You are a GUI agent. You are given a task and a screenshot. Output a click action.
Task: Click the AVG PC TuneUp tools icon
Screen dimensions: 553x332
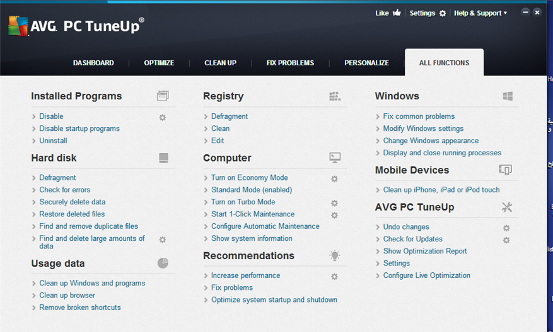507,207
